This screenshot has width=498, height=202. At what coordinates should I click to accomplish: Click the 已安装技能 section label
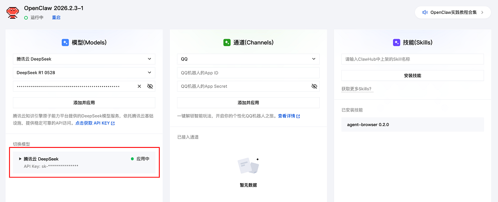click(x=352, y=110)
